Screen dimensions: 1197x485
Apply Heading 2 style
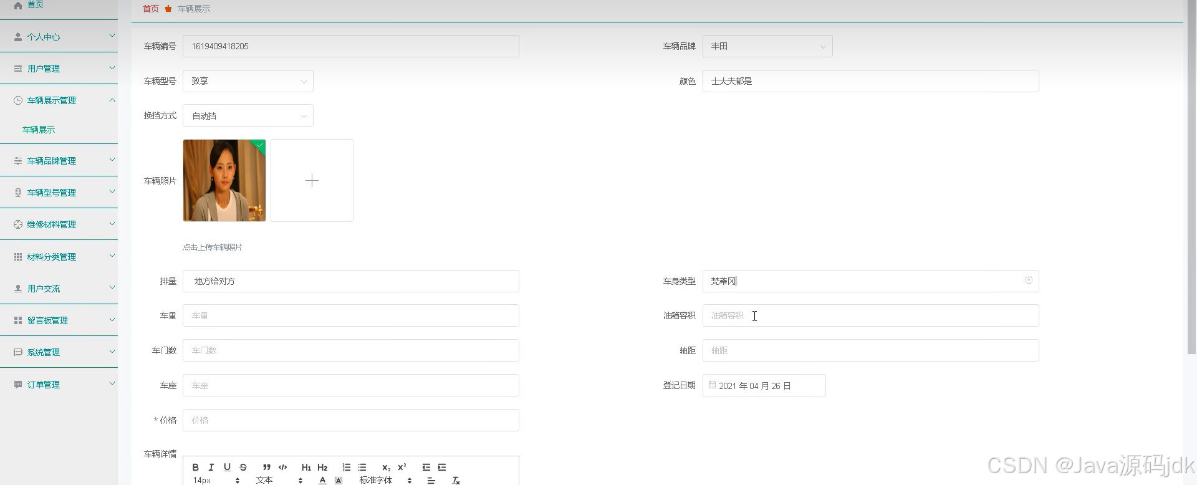pyautogui.click(x=322, y=467)
